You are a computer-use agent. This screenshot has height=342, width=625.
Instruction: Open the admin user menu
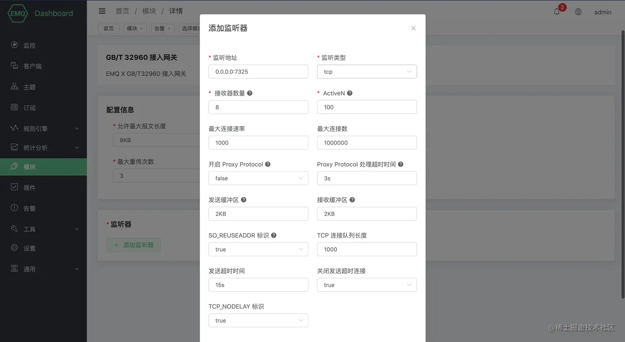click(603, 12)
